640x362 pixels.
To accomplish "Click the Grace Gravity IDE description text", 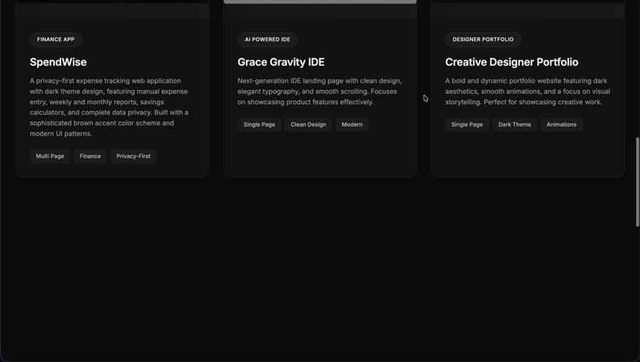I will tap(319, 92).
